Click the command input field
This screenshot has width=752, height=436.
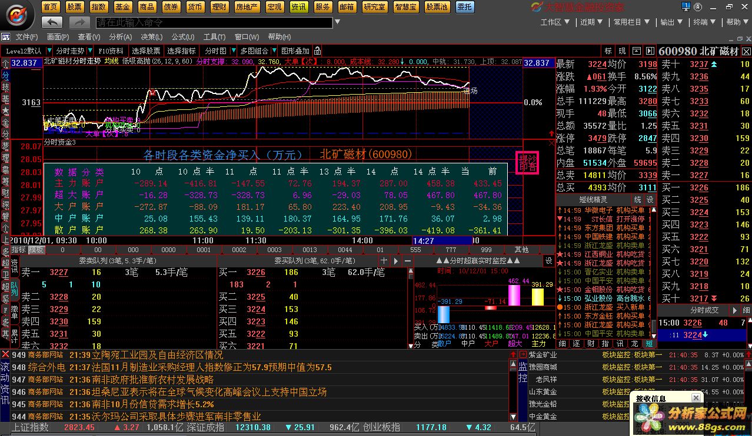coord(214,22)
